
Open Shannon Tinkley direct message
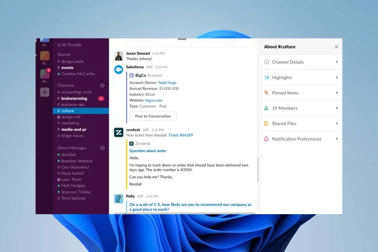74,192
